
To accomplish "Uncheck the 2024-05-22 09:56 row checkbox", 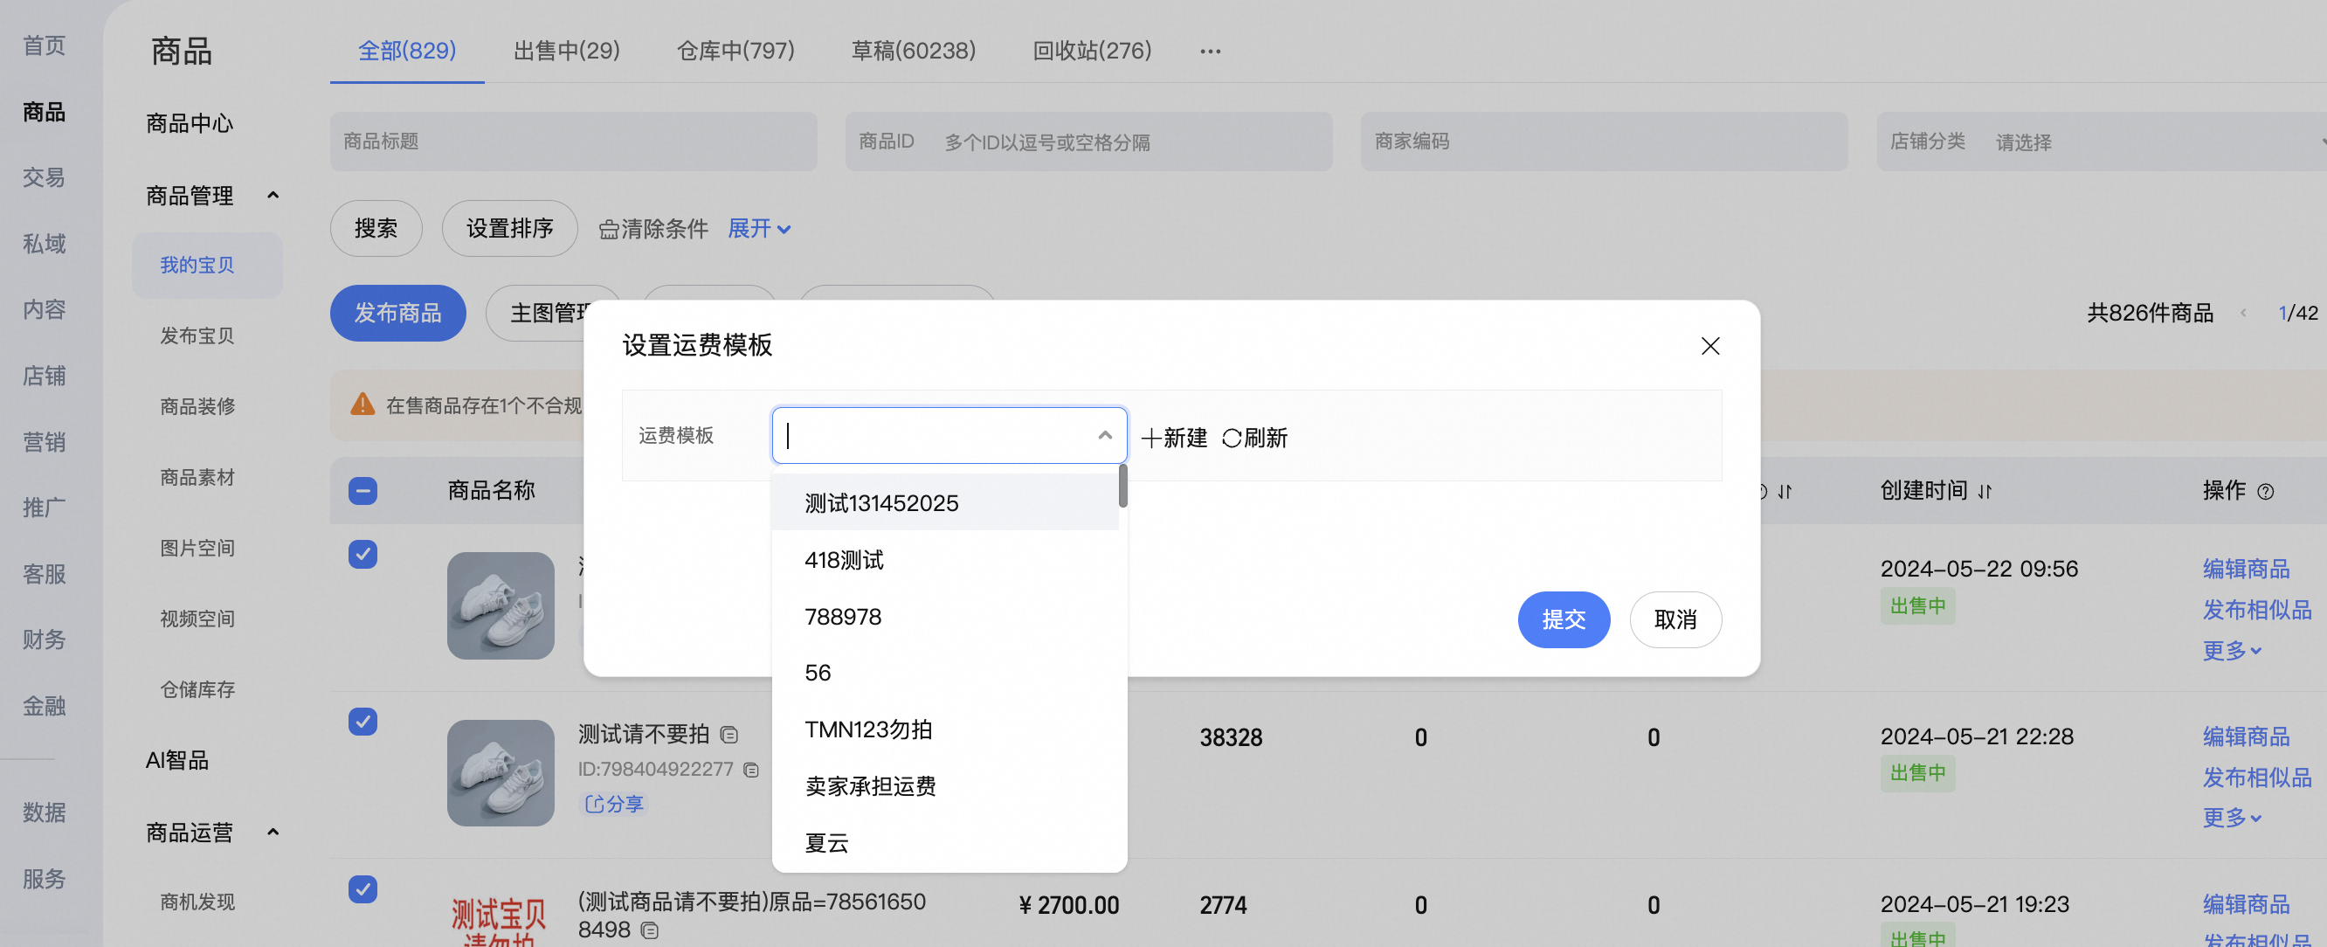I will click(363, 554).
